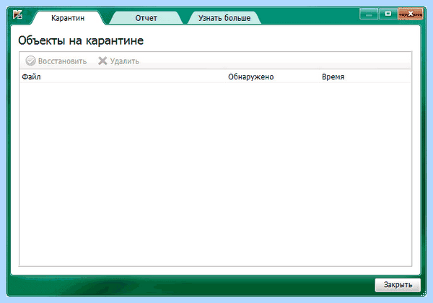Maximize the quarantine window
The height and width of the screenshot is (303, 433).
(x=388, y=14)
